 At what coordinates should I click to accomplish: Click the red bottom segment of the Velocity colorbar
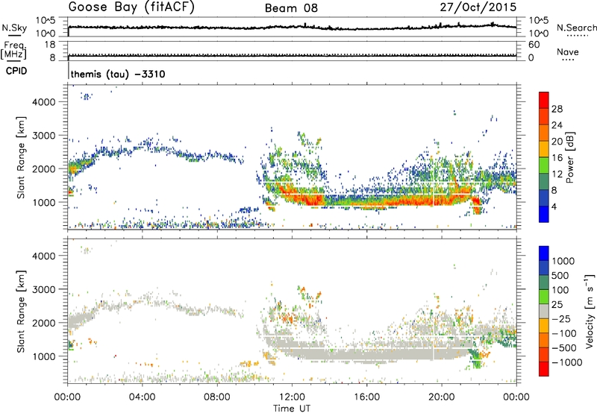[x=544, y=369]
